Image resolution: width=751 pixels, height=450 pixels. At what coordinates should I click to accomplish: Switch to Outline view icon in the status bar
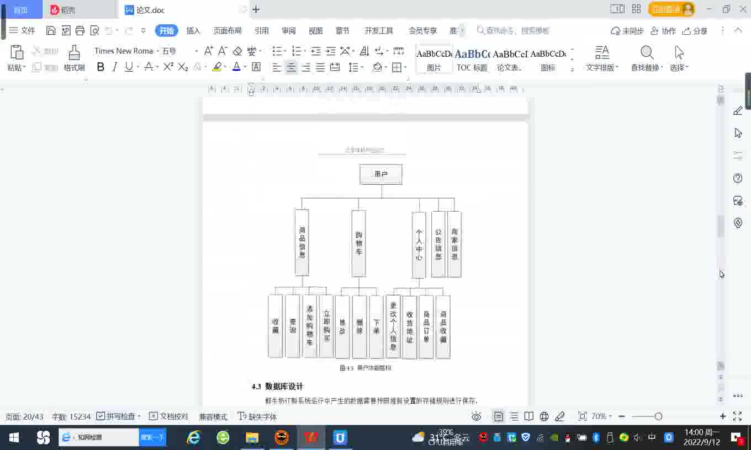click(x=514, y=416)
